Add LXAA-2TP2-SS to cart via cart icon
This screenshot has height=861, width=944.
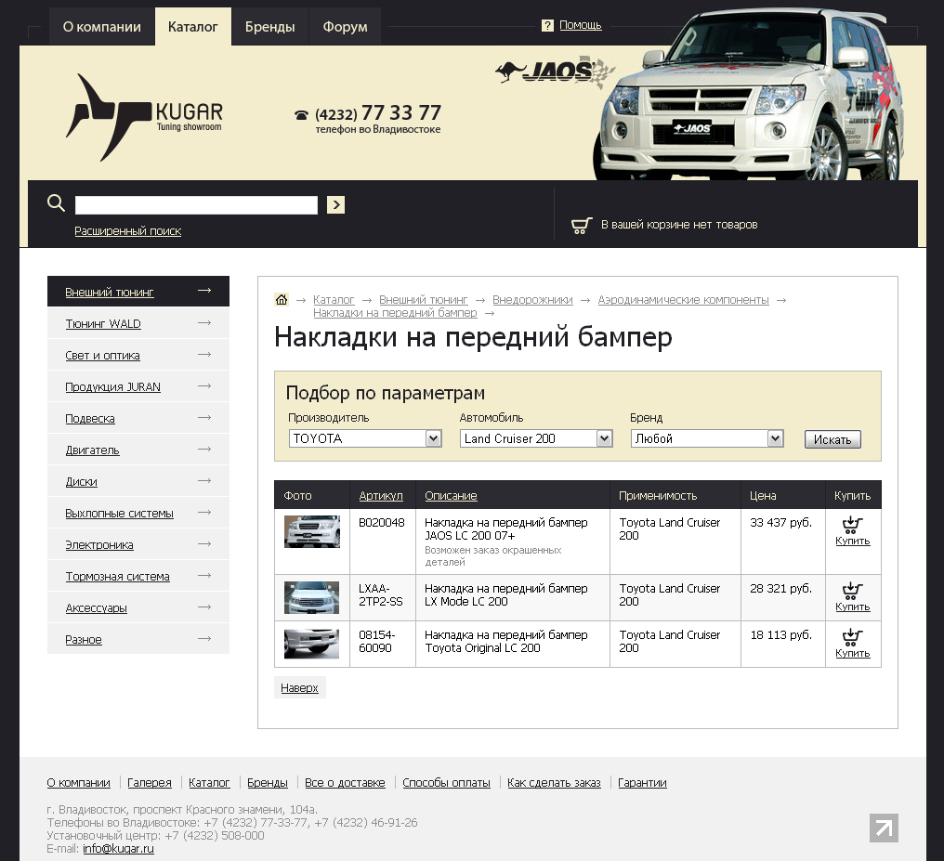pos(852,591)
